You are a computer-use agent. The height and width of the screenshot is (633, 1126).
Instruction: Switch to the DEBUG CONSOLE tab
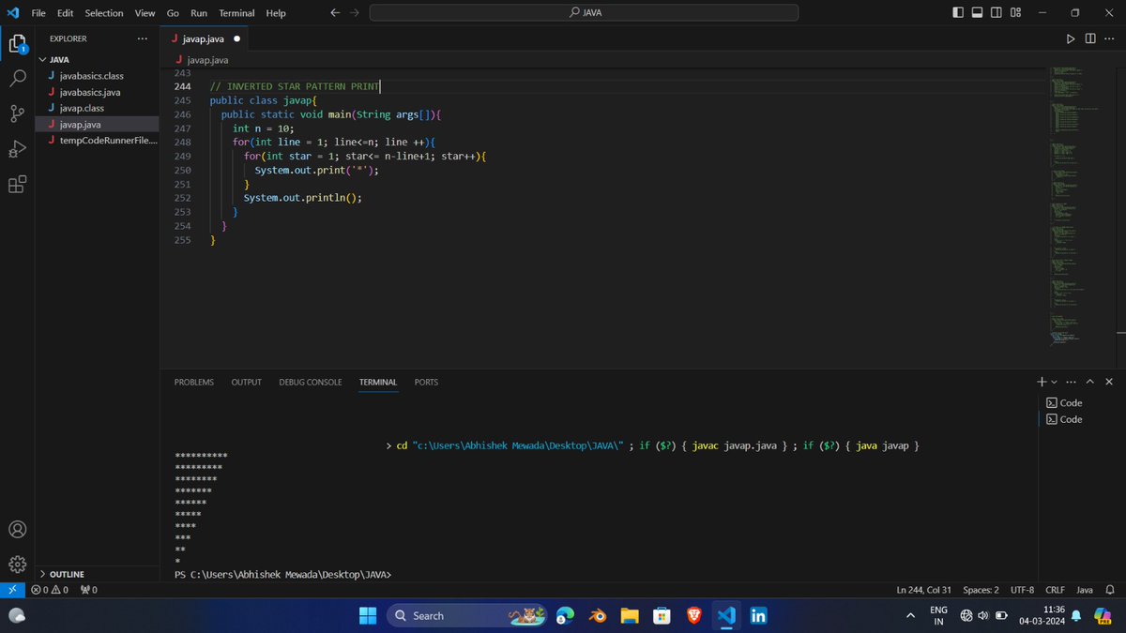tap(311, 382)
